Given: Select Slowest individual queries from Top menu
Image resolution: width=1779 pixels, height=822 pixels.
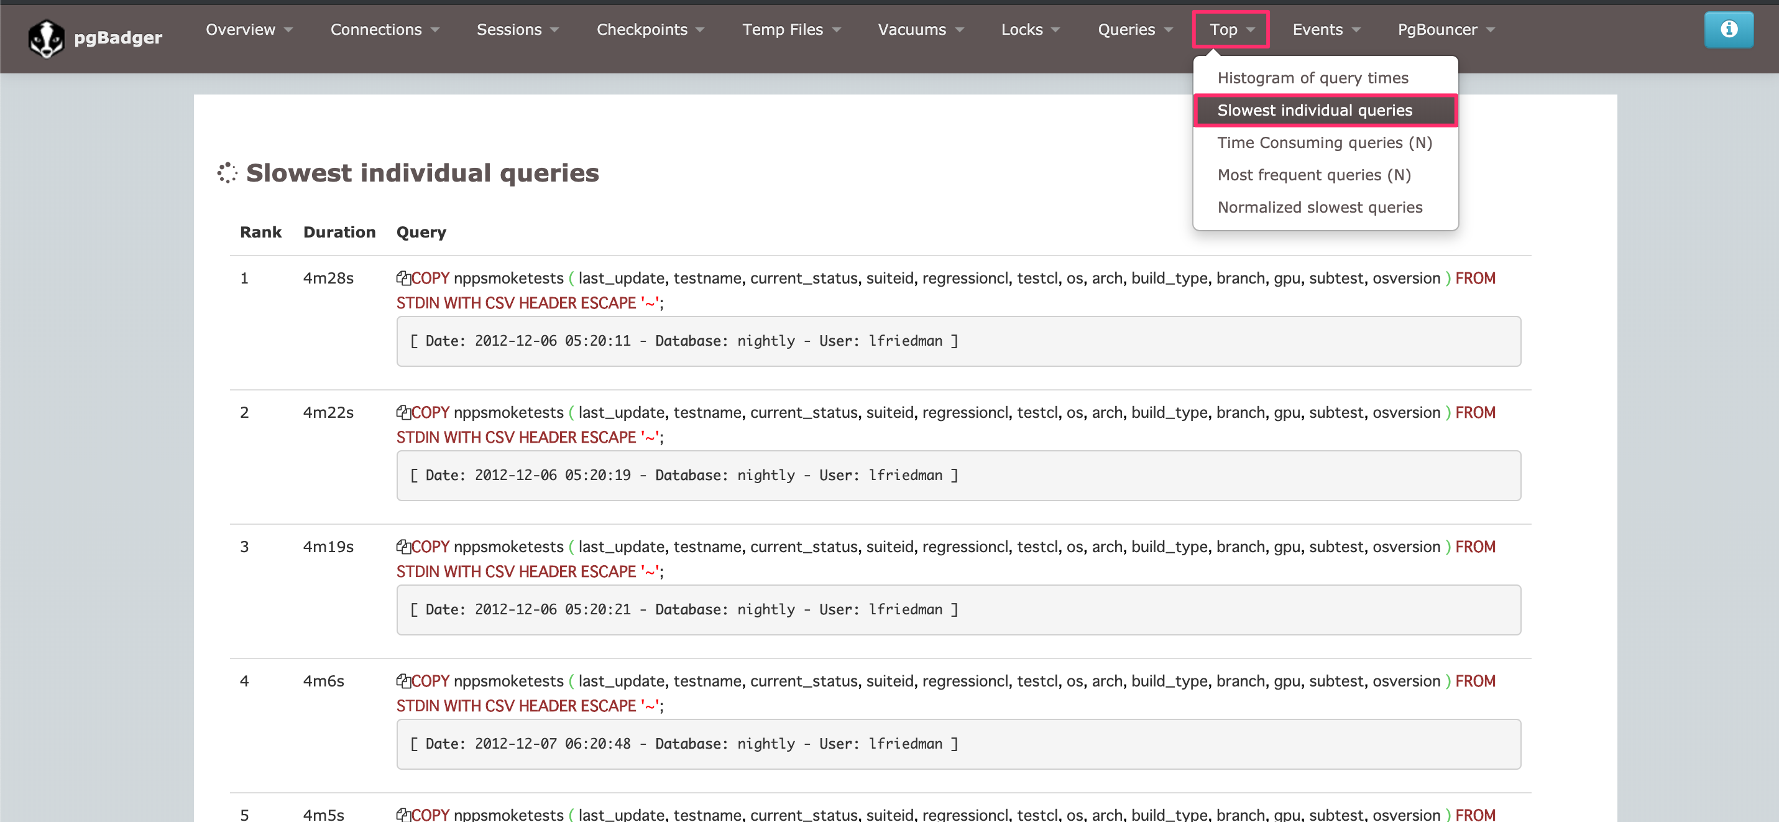Looking at the screenshot, I should pyautogui.click(x=1313, y=110).
